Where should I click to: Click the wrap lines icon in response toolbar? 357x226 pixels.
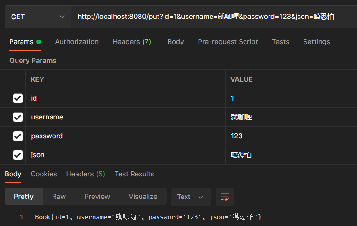click(225, 197)
